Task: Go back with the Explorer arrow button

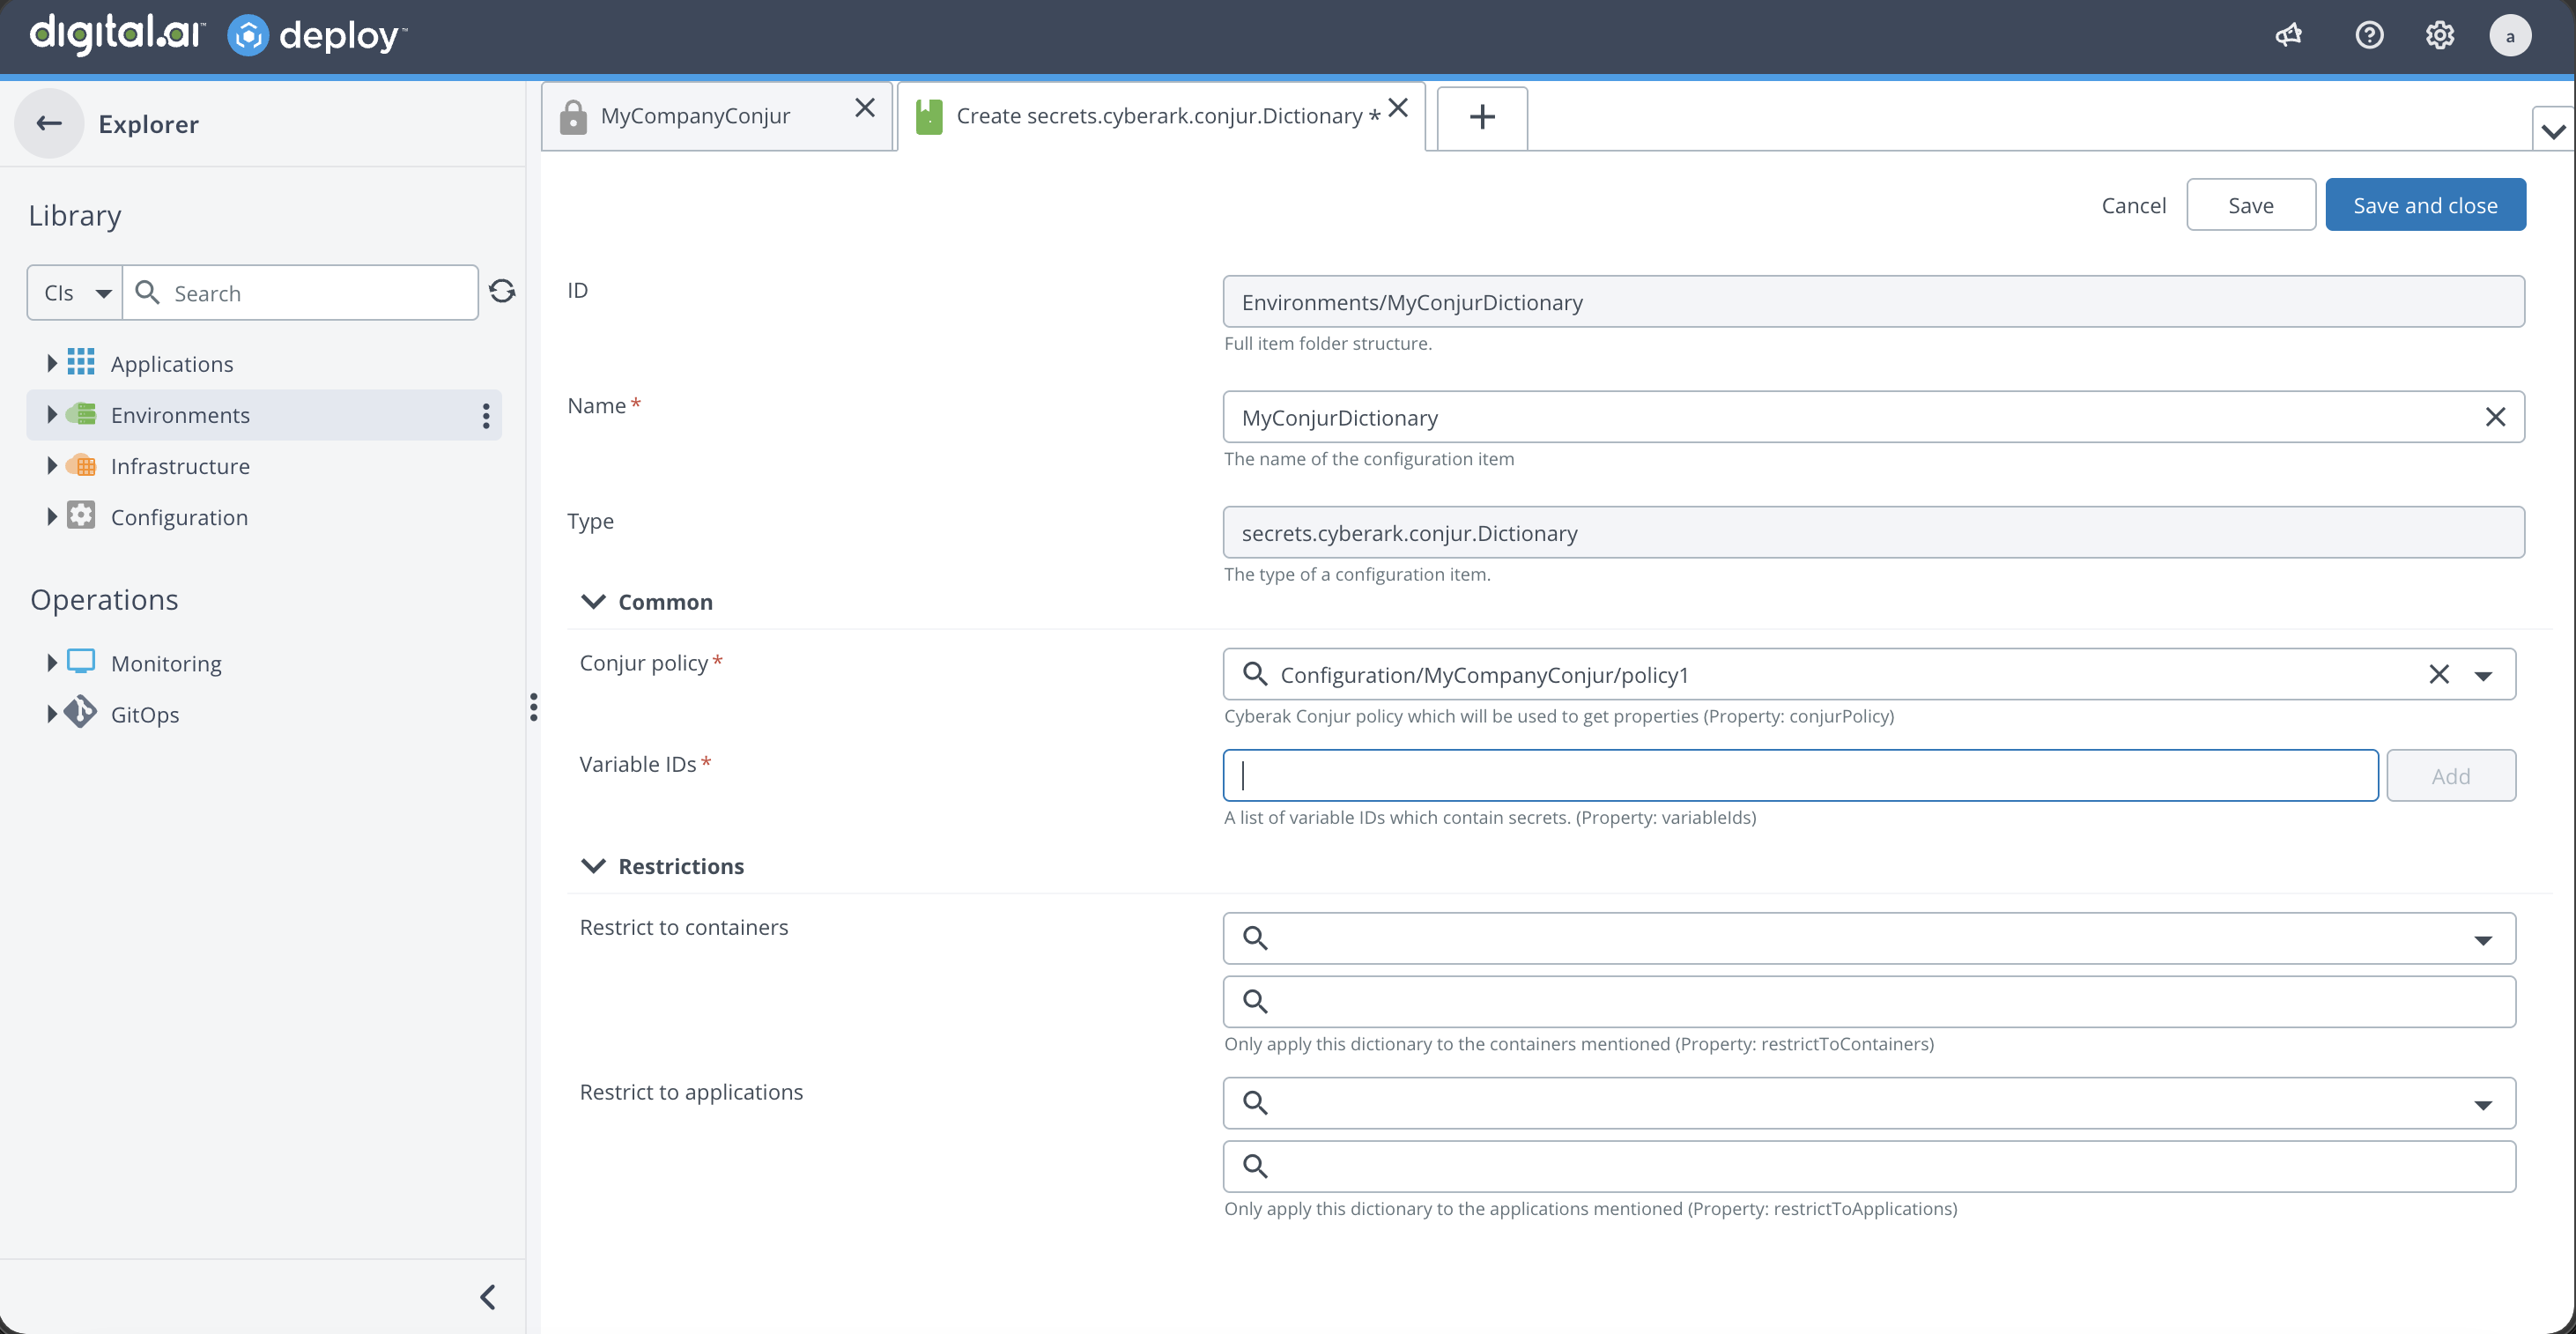Action: (49, 123)
